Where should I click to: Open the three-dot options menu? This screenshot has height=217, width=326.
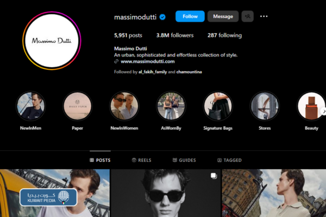264,16
